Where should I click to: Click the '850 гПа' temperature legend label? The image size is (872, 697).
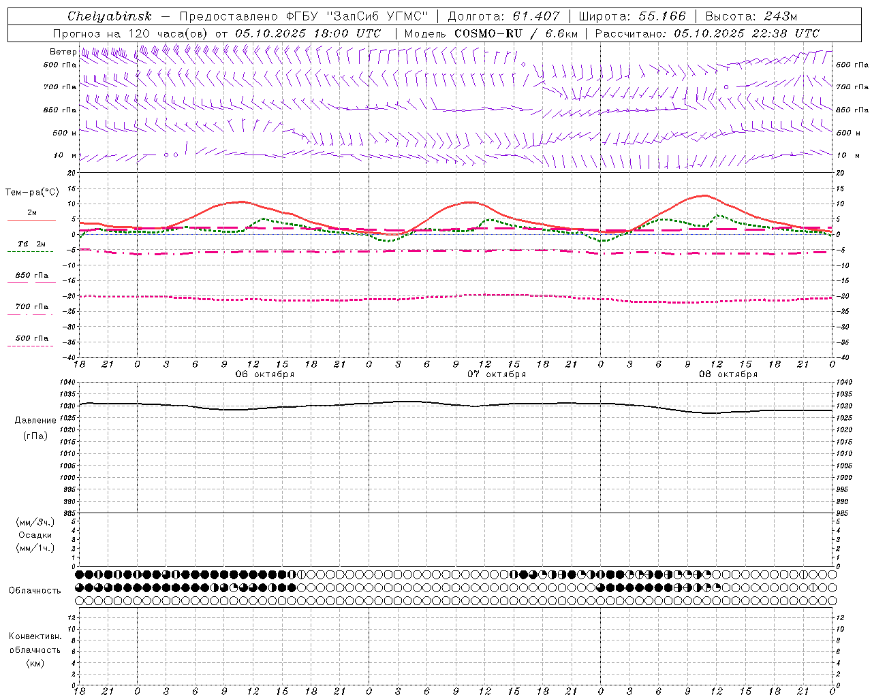click(31, 276)
